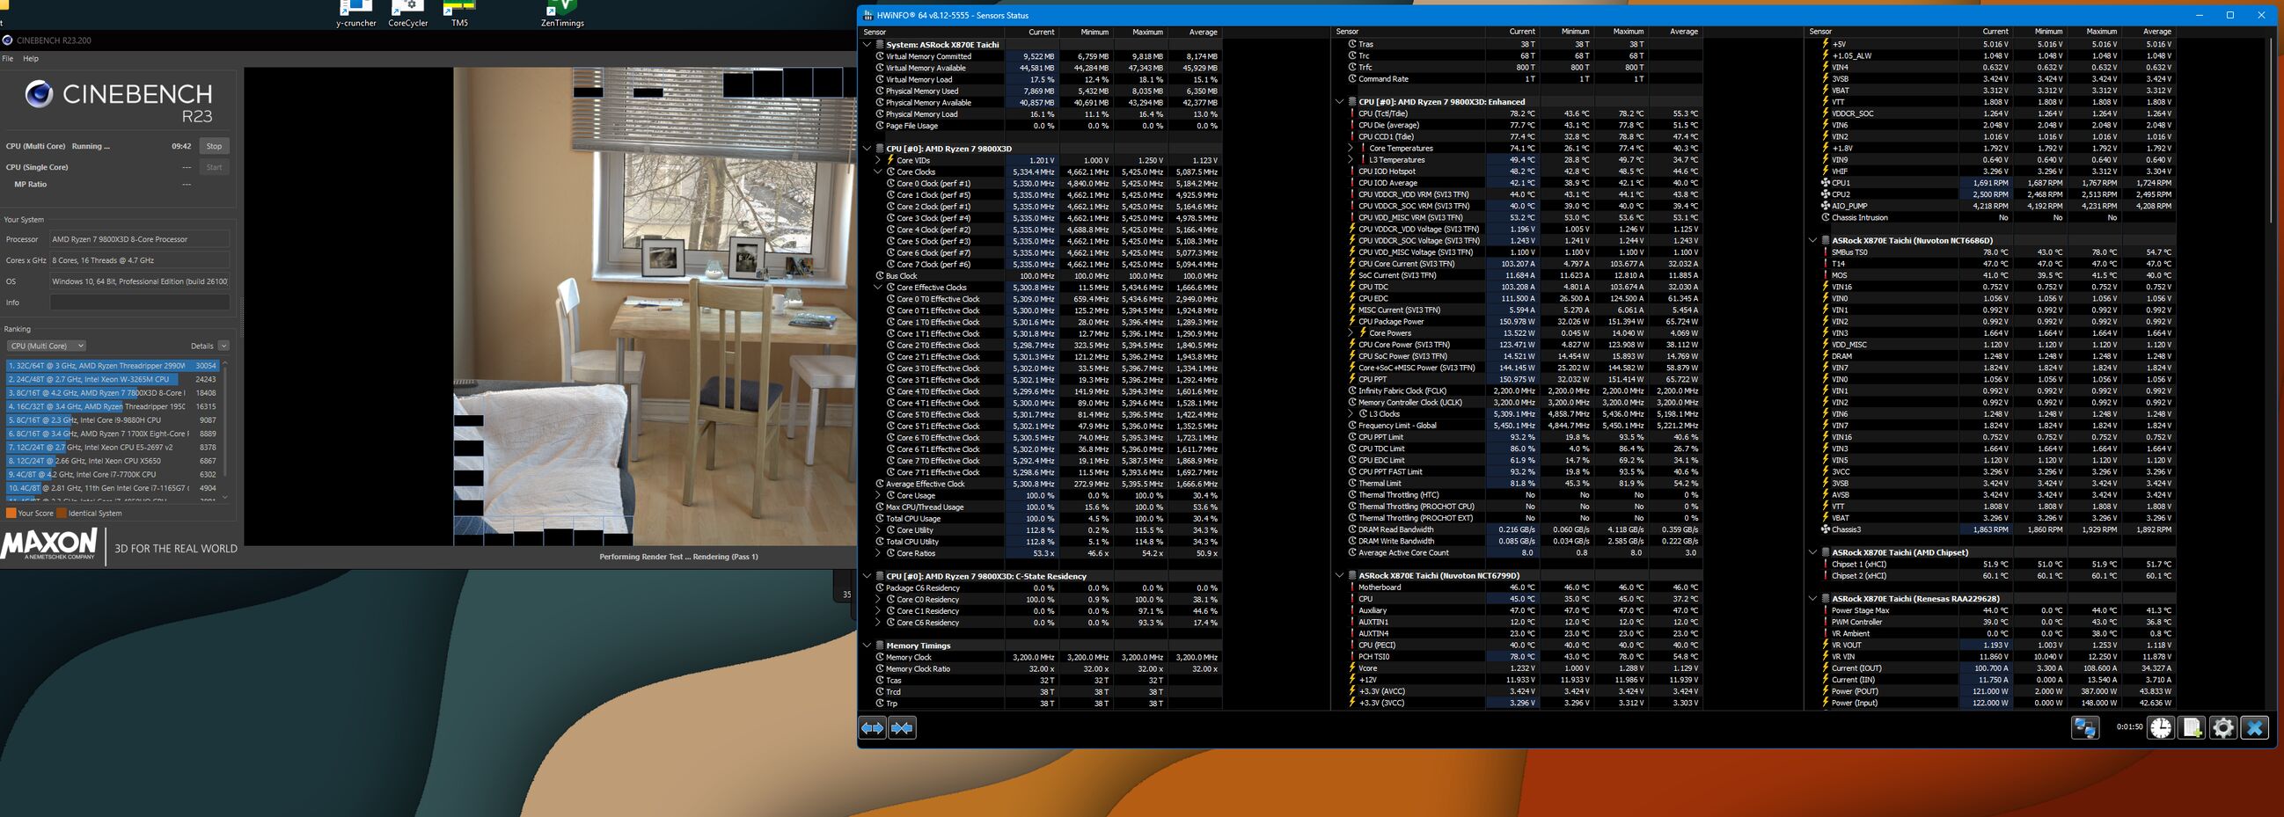Open HWiNFO's remote network monitors icon

point(2084,727)
